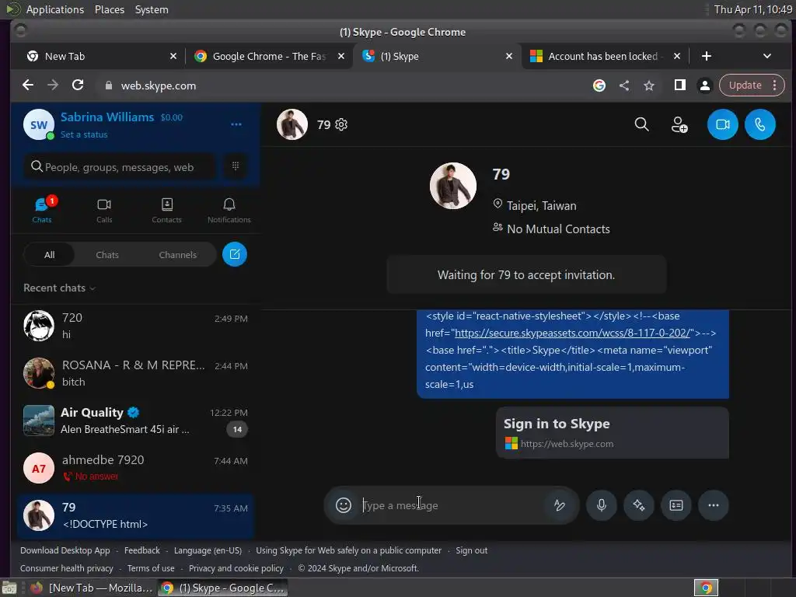
Task: Open more message options ellipsis
Action: click(x=714, y=505)
